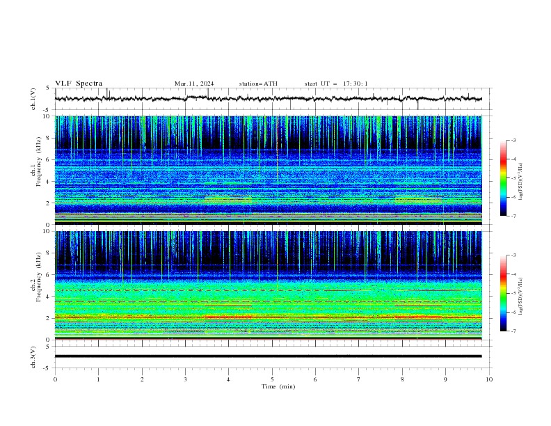Click the "-3" tick on ch.1 colorbar
This screenshot has width=551, height=426.
pyautogui.click(x=513, y=140)
